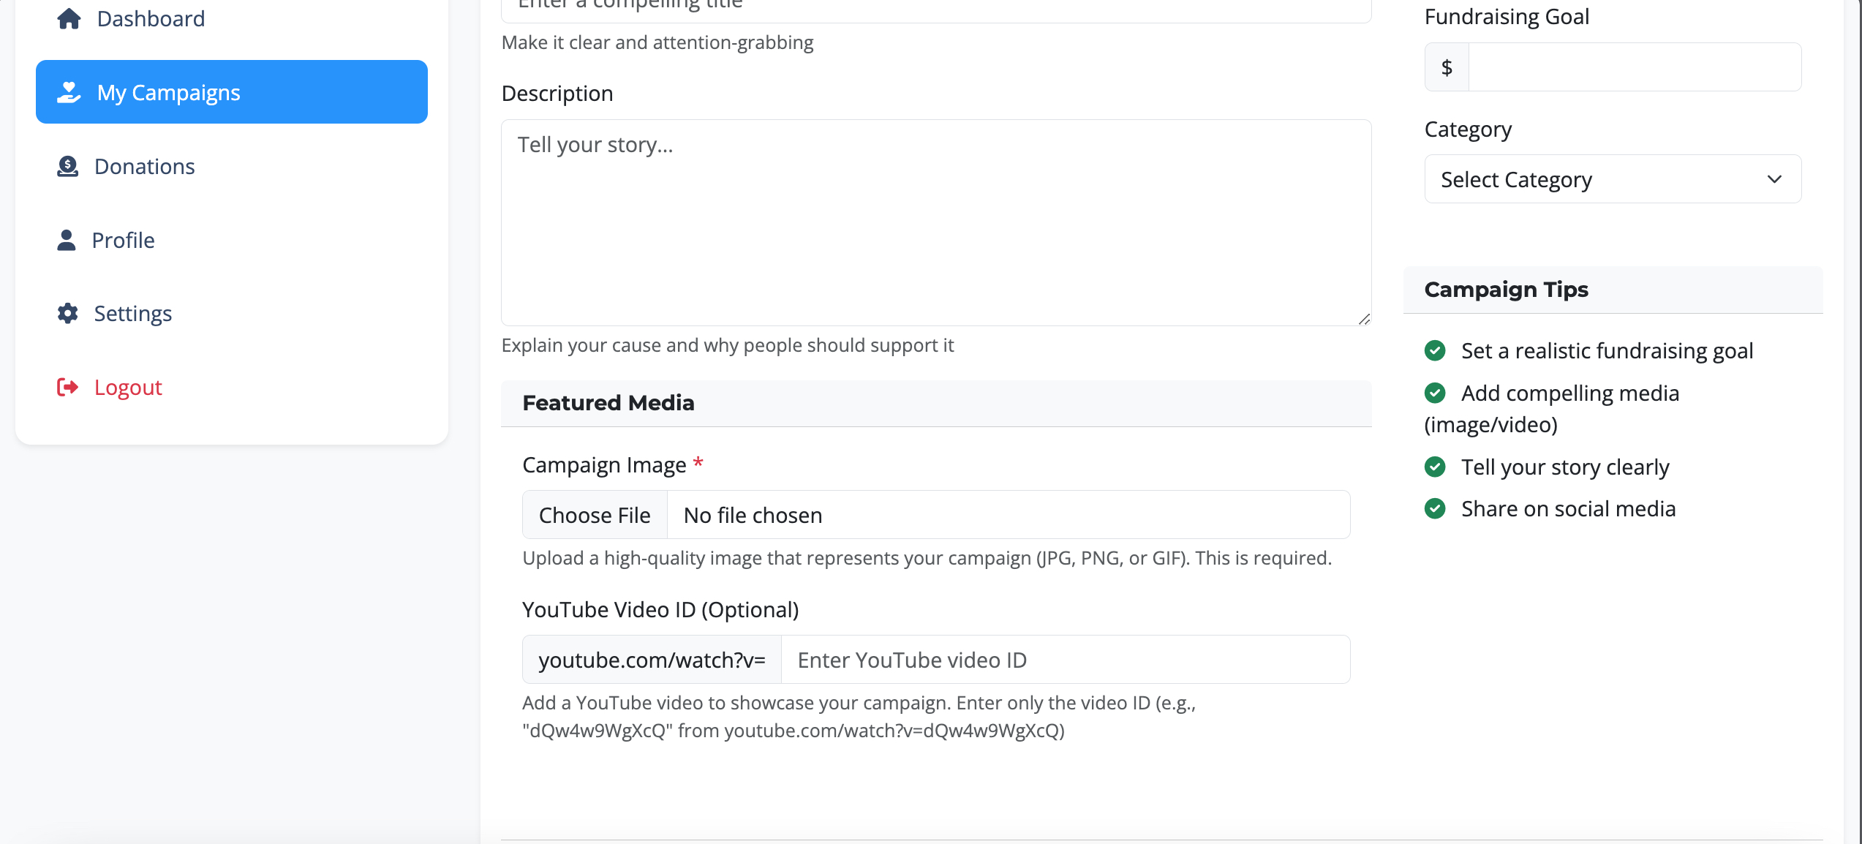The height and width of the screenshot is (844, 1862).
Task: Click the No file chosen field
Action: (1008, 515)
